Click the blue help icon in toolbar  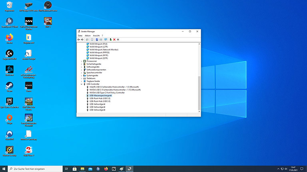(96, 39)
